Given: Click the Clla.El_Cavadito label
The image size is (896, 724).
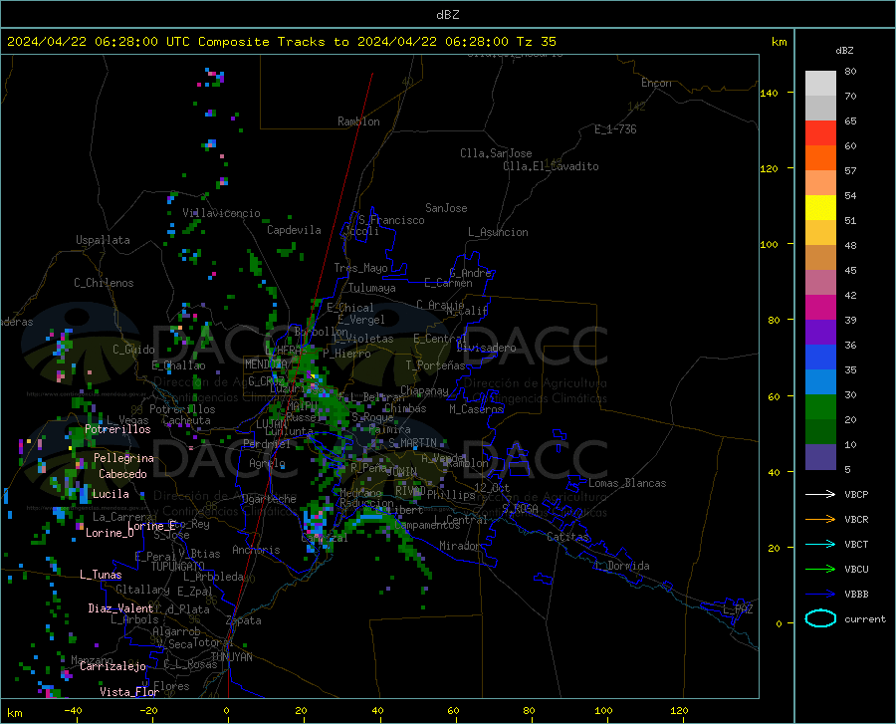Looking at the screenshot, I should point(551,166).
